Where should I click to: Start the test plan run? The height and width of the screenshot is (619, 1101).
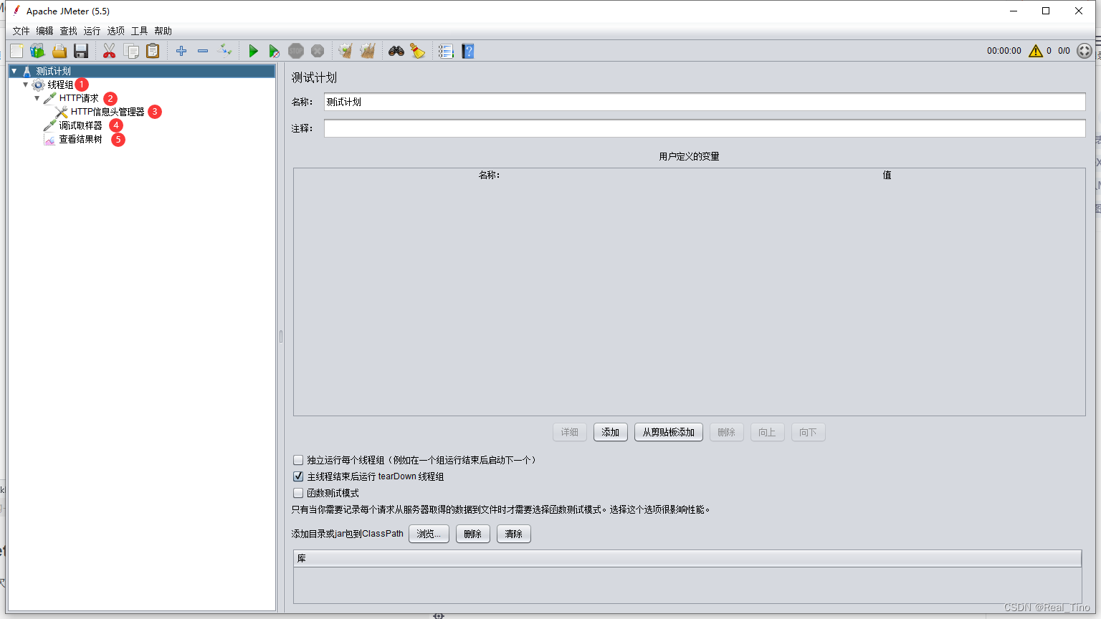click(253, 51)
